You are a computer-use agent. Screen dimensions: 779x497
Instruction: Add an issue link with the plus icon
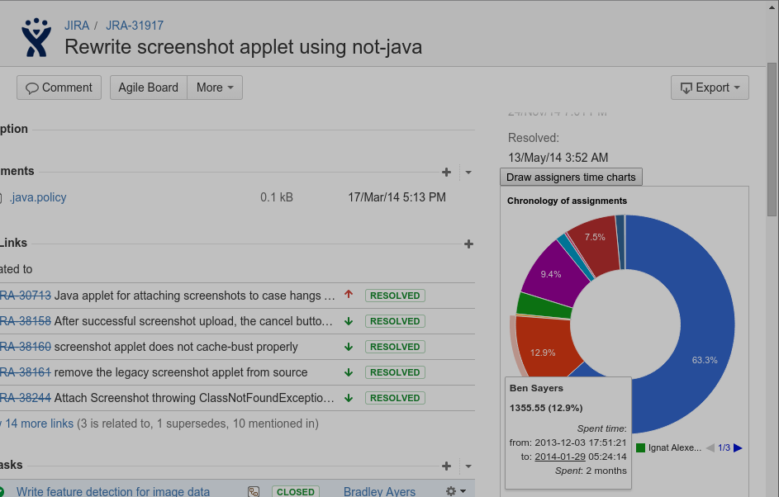pos(468,244)
